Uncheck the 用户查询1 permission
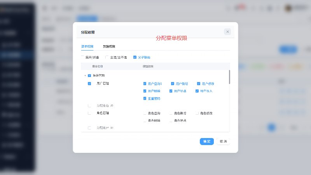The image size is (311, 175). point(145,84)
